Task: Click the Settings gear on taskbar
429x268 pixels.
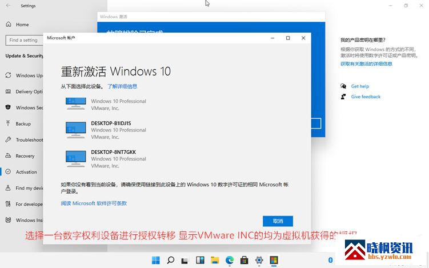Action: [259, 260]
